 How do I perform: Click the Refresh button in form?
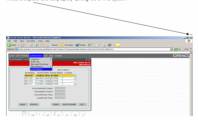point(34,104)
